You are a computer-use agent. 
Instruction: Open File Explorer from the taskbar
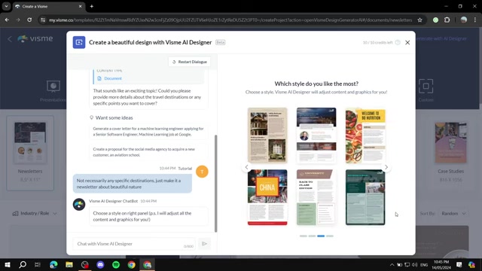[69, 264]
